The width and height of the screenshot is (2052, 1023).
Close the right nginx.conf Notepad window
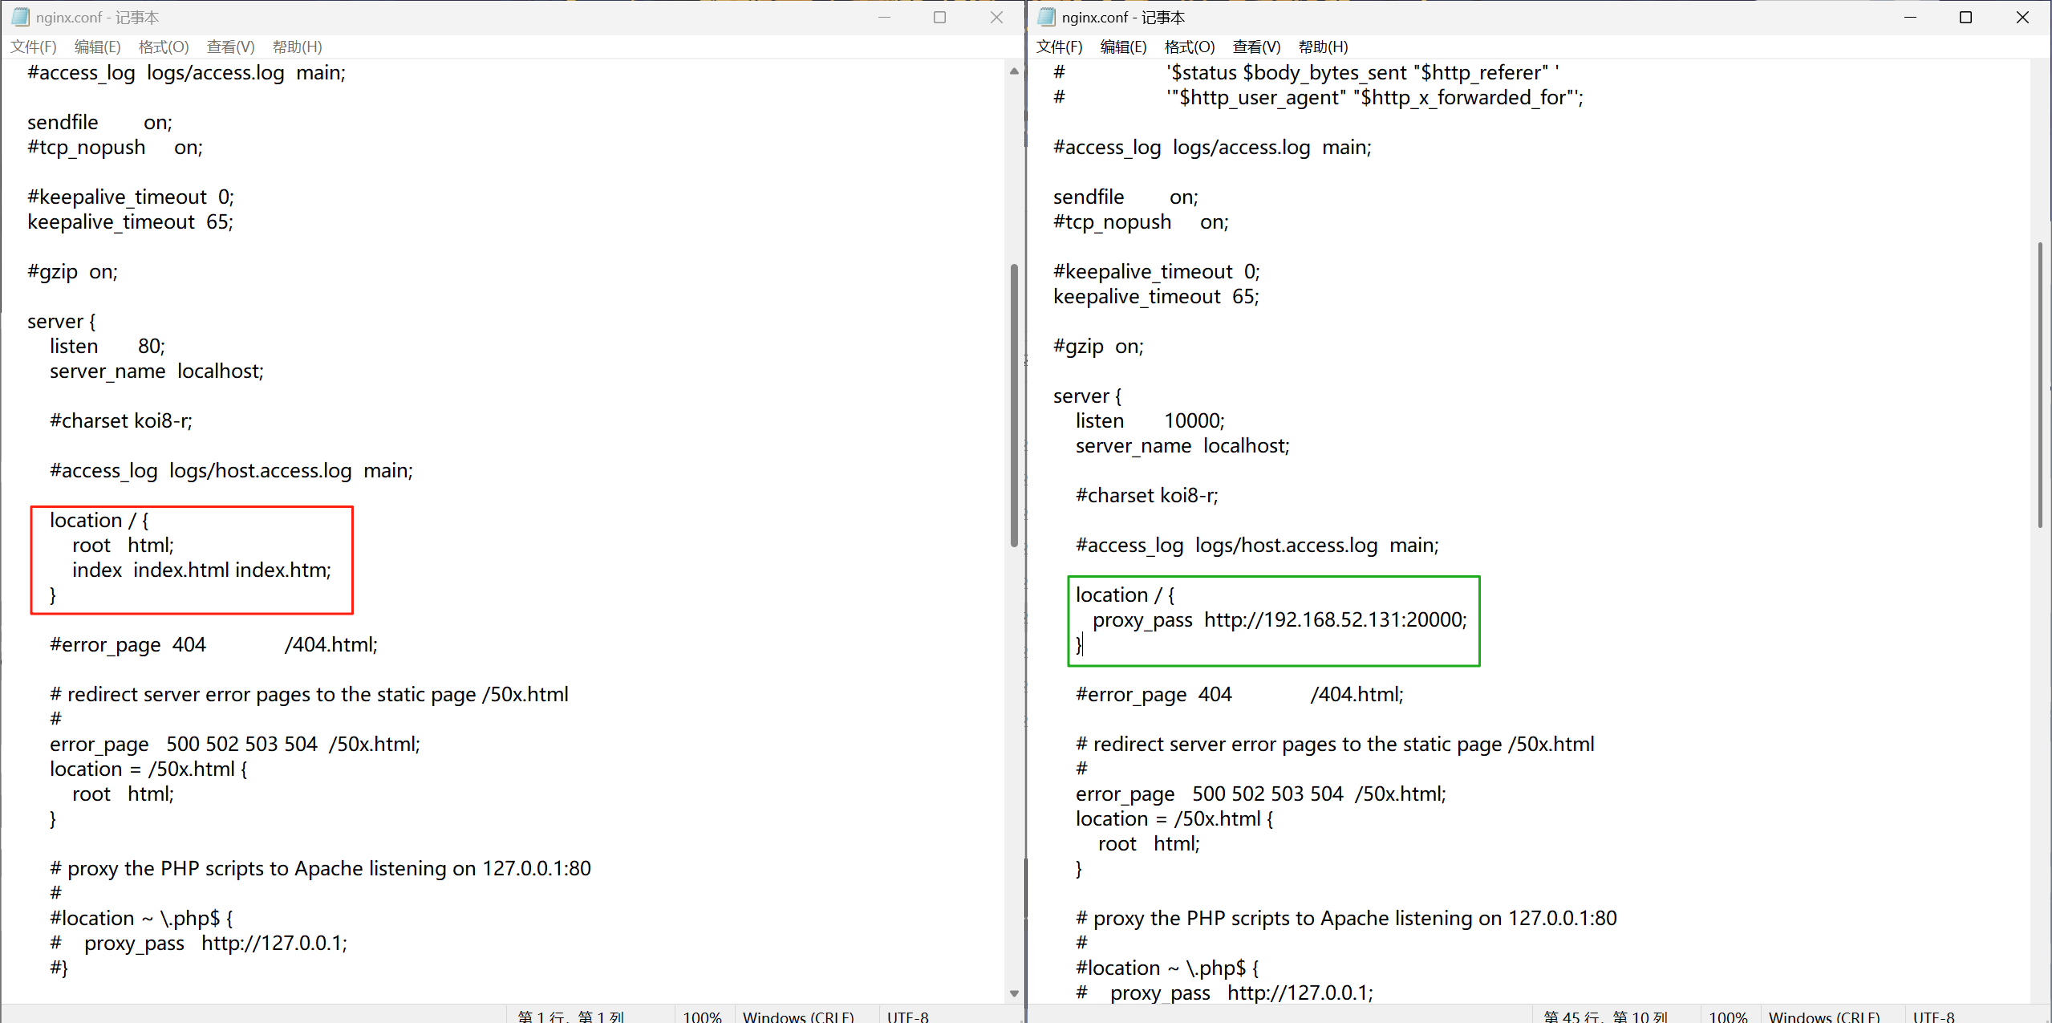point(2022,17)
